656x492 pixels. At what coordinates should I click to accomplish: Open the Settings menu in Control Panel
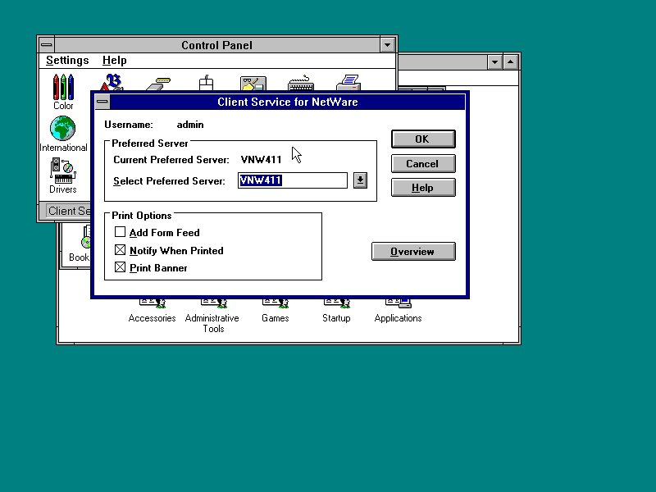(x=67, y=60)
